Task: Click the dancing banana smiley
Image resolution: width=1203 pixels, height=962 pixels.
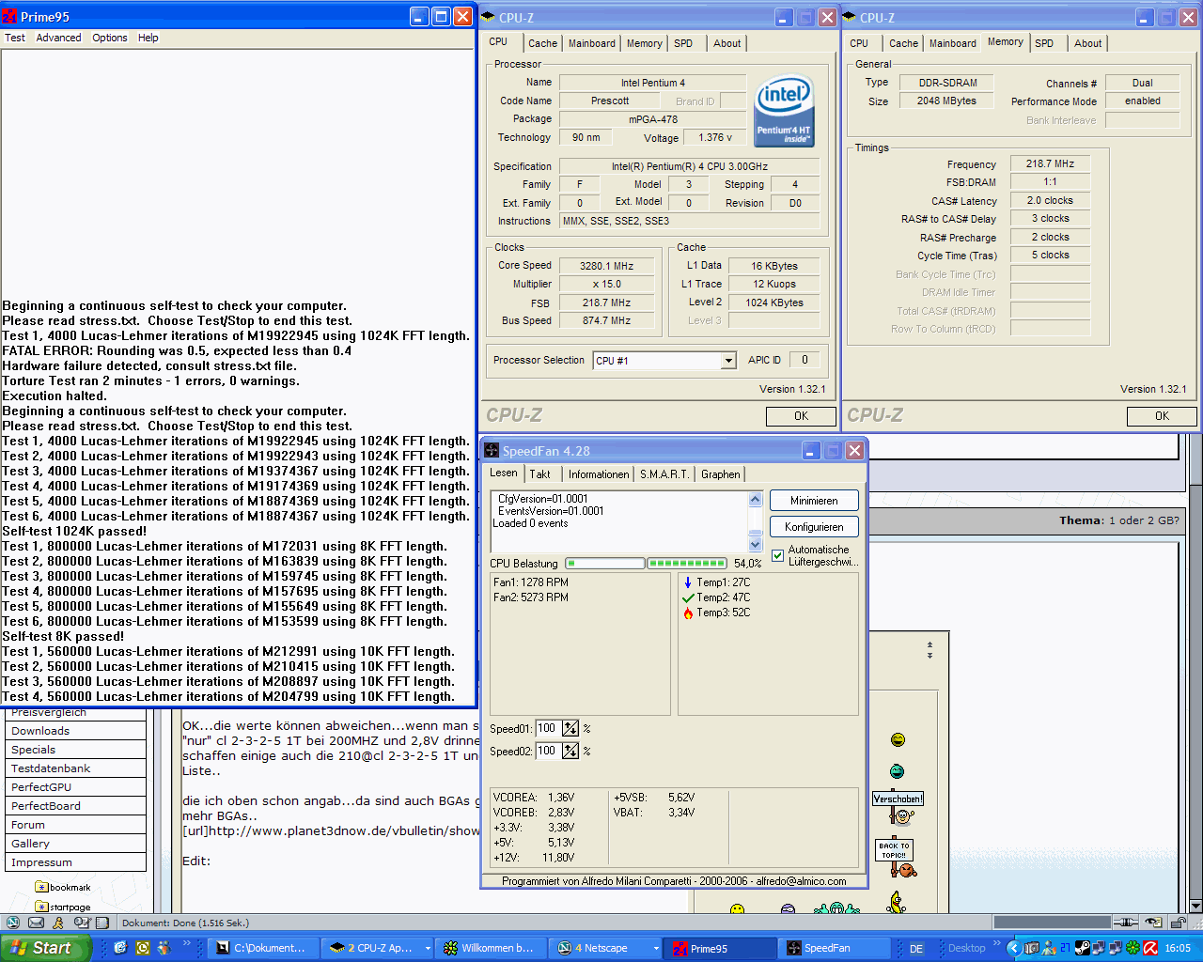Action: coord(897,902)
